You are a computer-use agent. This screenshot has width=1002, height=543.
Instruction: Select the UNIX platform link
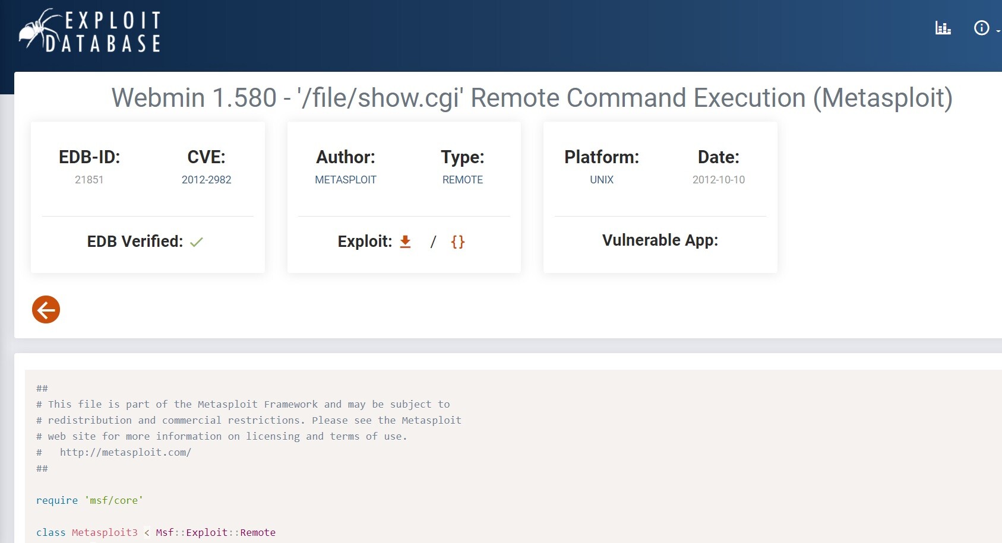point(601,180)
